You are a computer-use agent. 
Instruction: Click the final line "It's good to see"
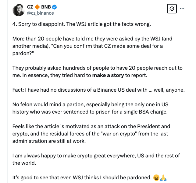81,178
